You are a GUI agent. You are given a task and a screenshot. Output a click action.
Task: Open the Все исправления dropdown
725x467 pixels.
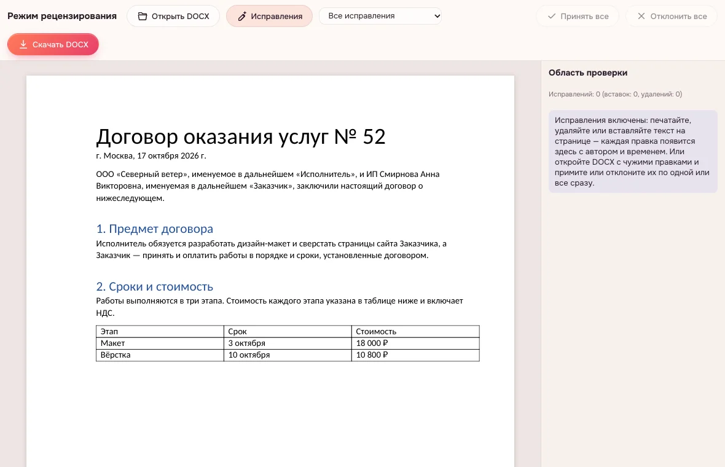pos(380,16)
